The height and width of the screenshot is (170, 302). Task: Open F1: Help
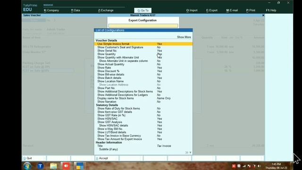click(x=271, y=10)
